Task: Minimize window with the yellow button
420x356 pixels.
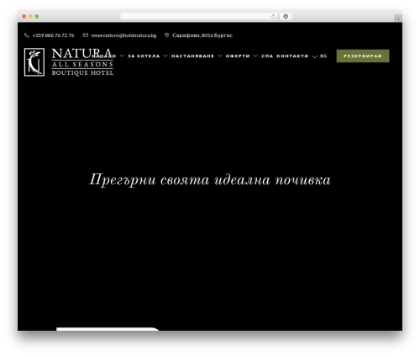Action: (x=30, y=17)
